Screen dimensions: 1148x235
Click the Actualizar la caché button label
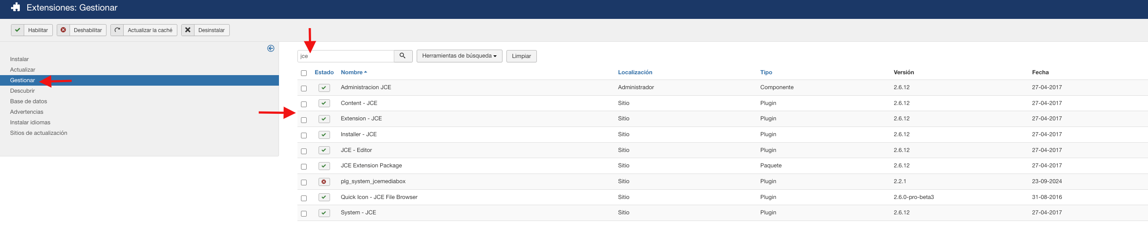coord(150,30)
